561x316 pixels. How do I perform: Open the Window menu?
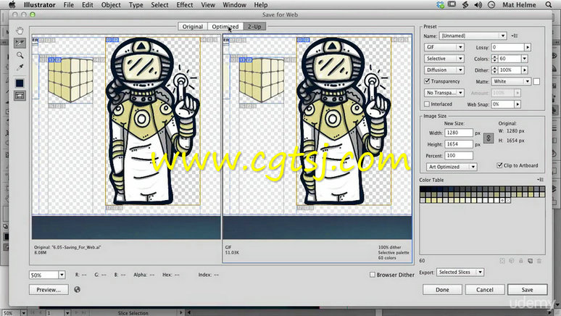(x=234, y=4)
